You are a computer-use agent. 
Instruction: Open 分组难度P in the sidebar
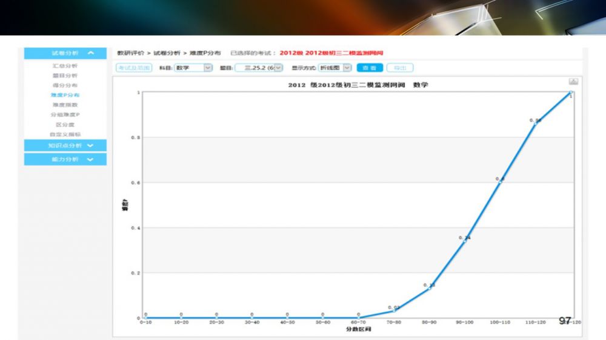(x=65, y=114)
